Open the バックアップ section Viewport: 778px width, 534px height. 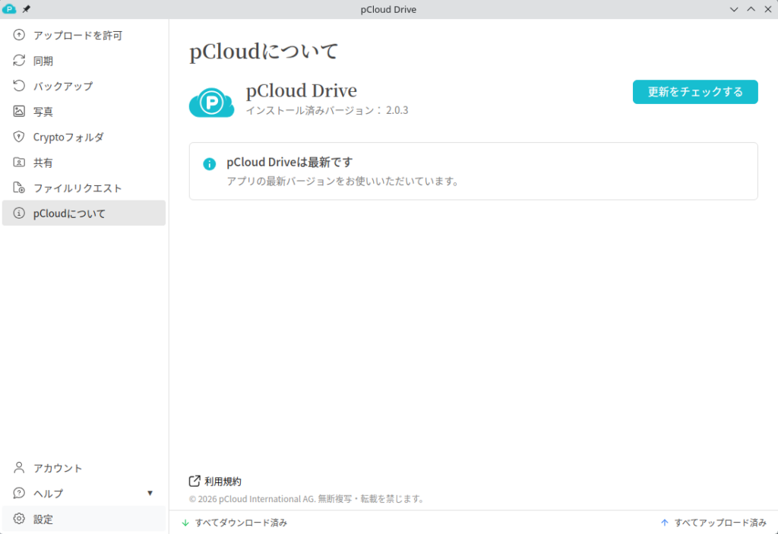point(63,86)
